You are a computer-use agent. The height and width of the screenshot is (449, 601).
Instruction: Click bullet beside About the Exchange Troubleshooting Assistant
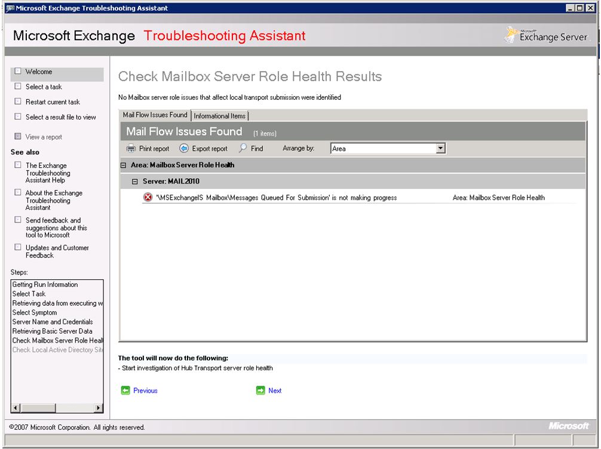coord(18,192)
